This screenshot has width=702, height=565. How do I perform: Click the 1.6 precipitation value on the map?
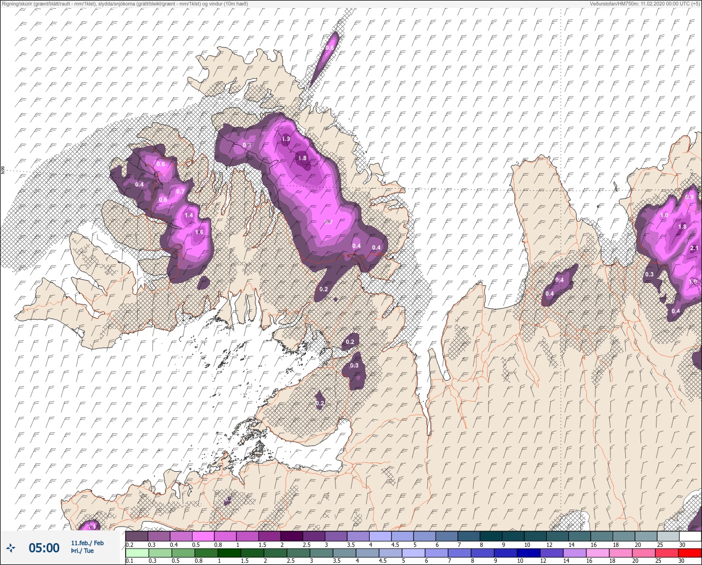click(x=199, y=233)
